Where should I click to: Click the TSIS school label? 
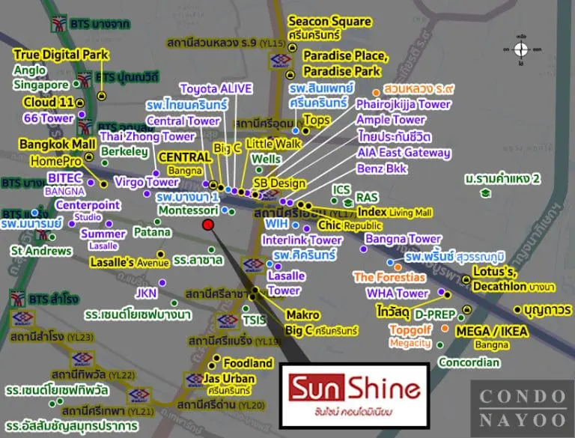(255, 320)
